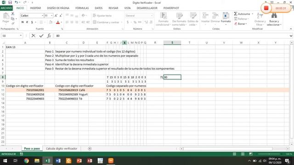This screenshot has height=165, width=294.
Task: Toggle macro recording icon in status bar
Action: tap(22, 154)
